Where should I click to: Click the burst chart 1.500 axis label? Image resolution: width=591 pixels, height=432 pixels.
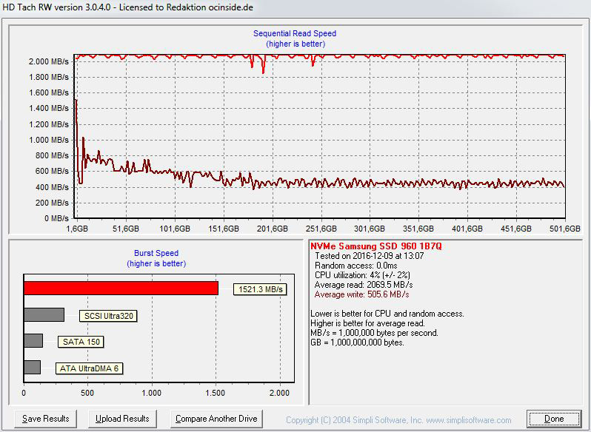click(x=216, y=393)
